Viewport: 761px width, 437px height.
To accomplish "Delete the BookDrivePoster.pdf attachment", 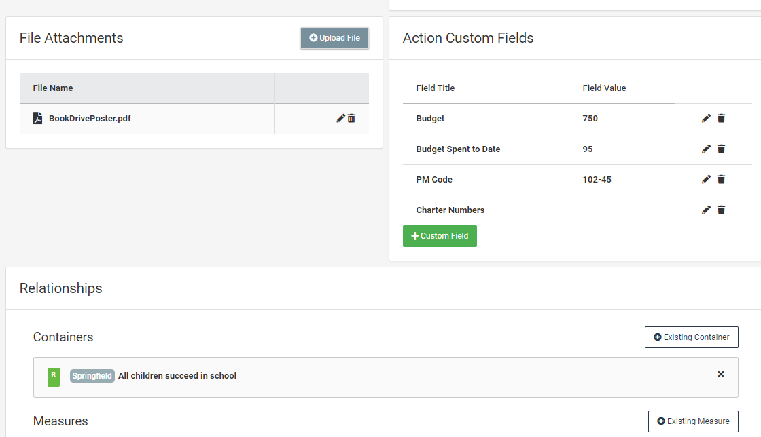I will point(351,119).
